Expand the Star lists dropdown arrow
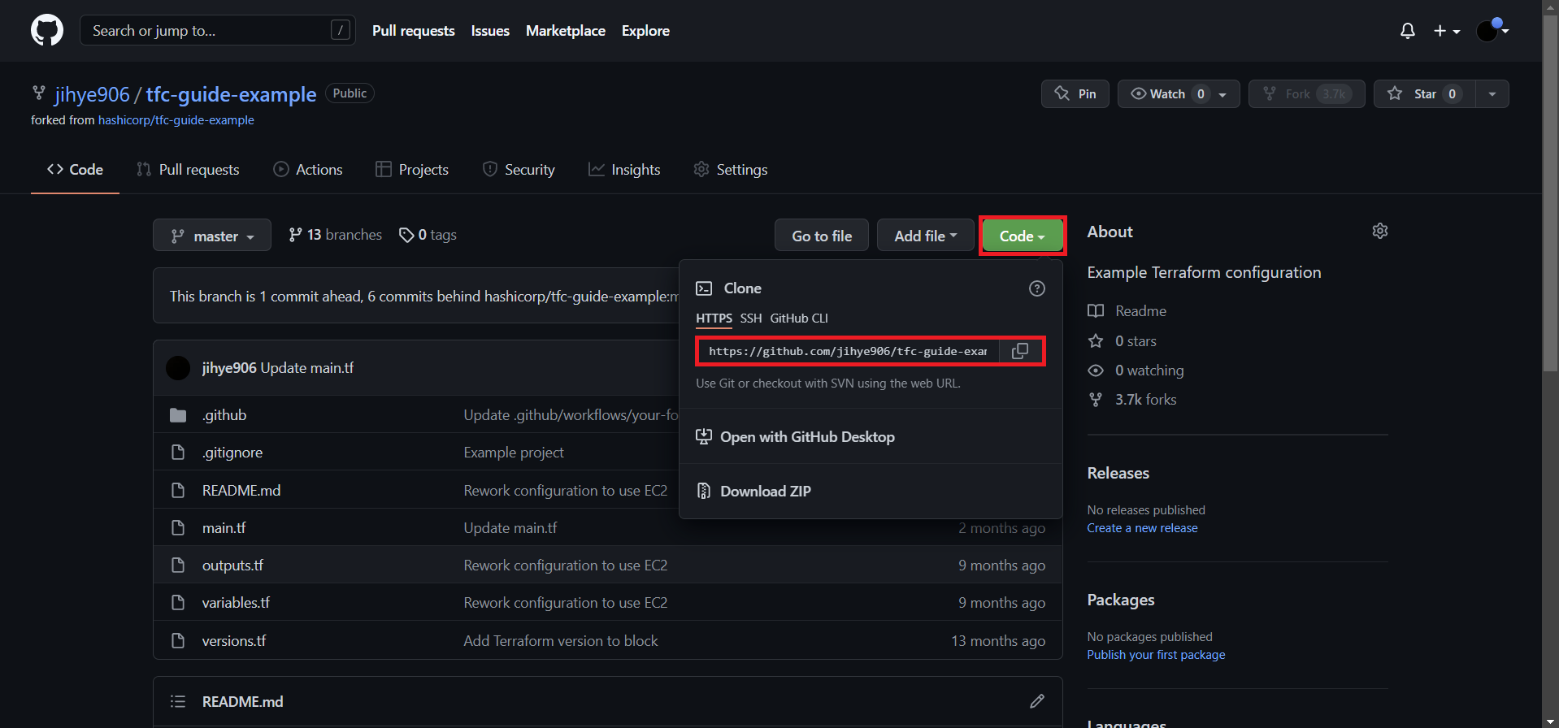Image resolution: width=1559 pixels, height=728 pixels. 1492,94
